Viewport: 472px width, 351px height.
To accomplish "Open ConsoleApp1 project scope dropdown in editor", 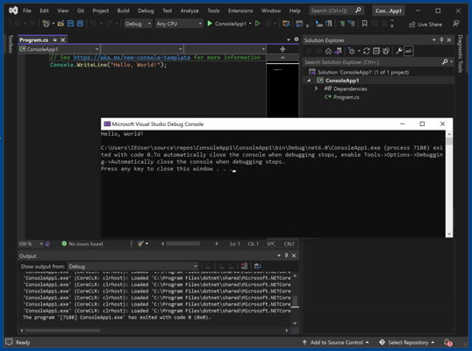I will pos(59,49).
